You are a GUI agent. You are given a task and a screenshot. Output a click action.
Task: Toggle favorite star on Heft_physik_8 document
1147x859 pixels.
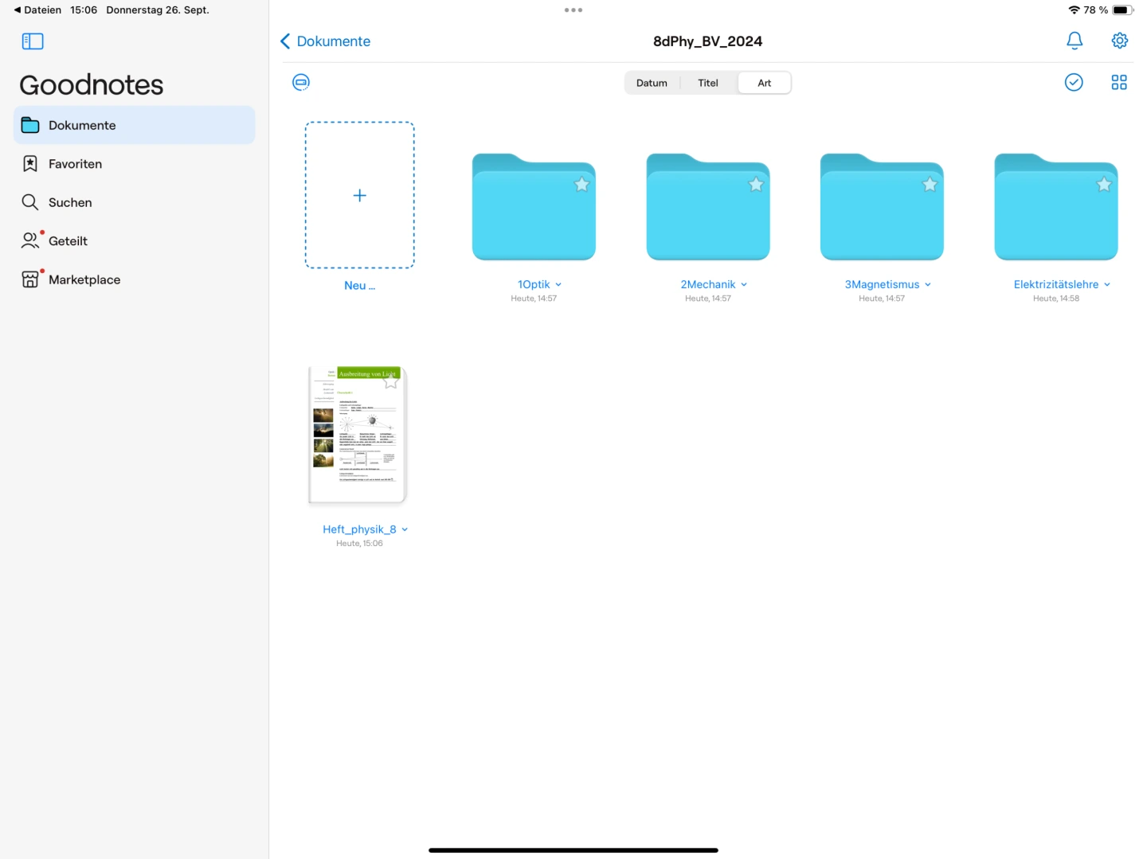tap(391, 381)
